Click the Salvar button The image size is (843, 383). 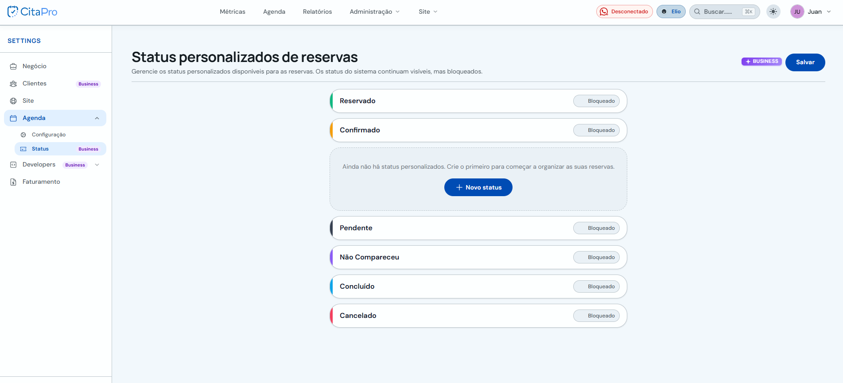coord(805,62)
